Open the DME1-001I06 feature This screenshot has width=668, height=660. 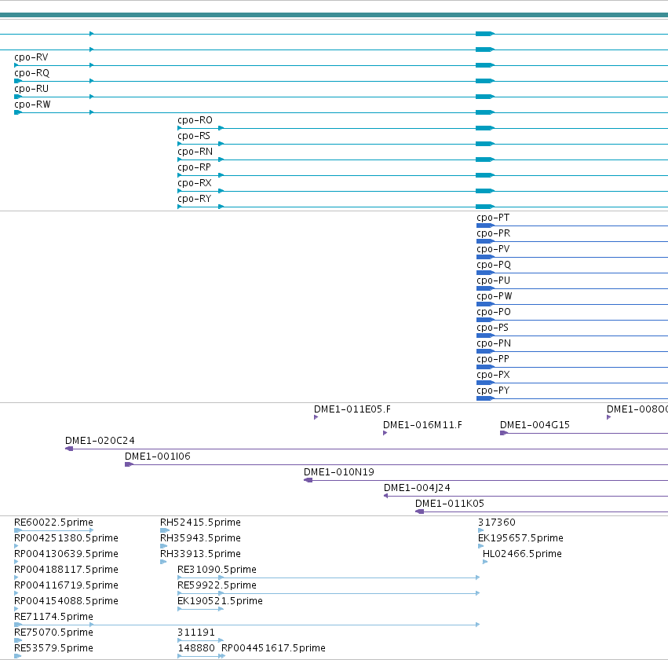396,464
